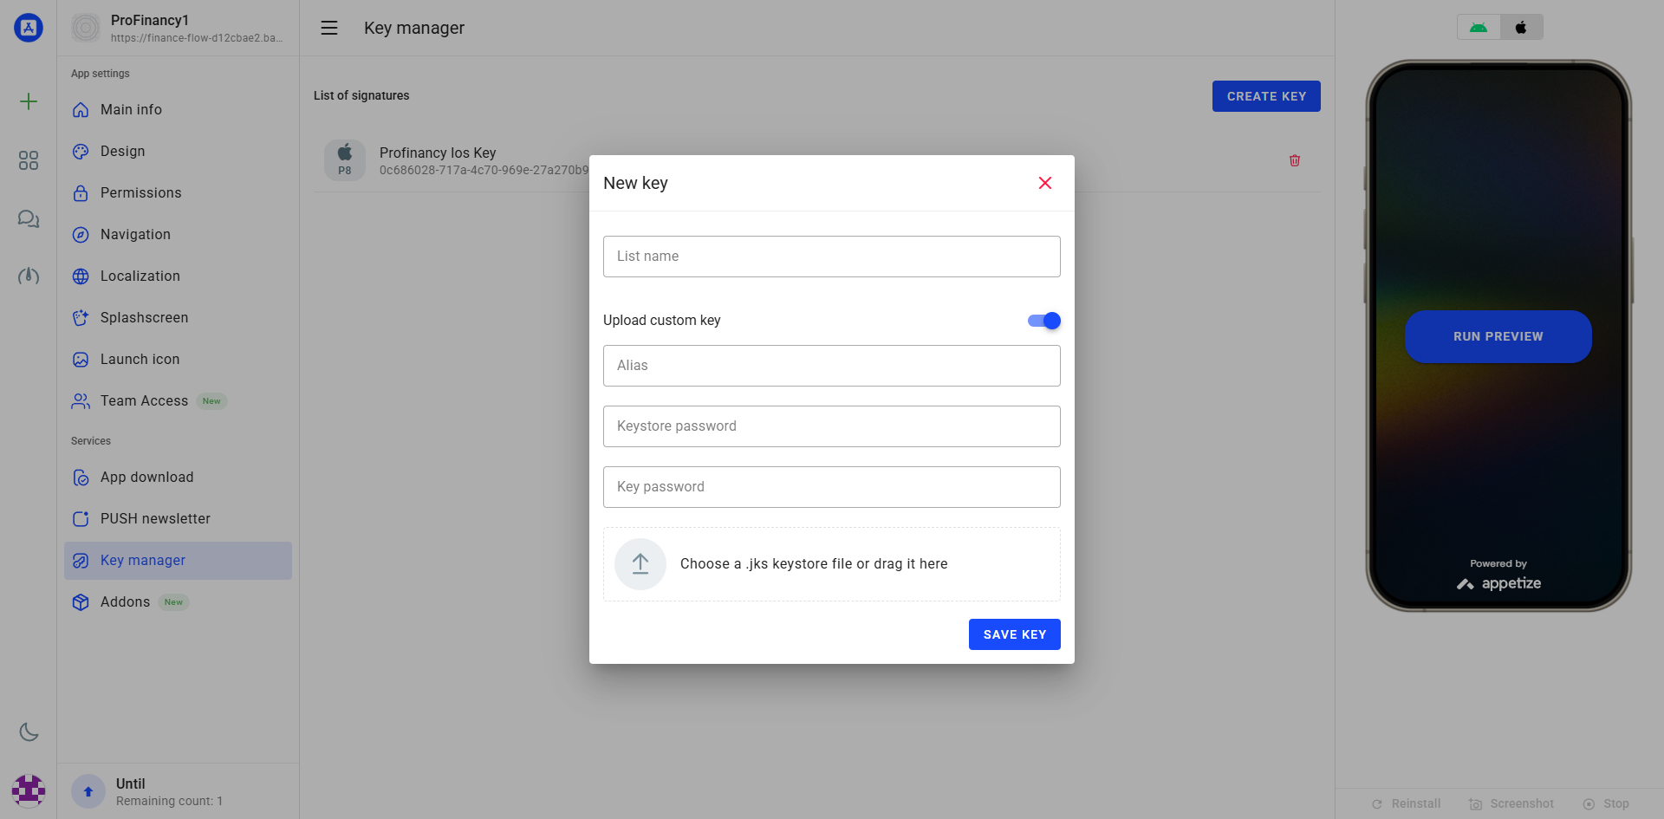
Task: Delete the Profinancy Ios Key signature
Action: coord(1295,160)
